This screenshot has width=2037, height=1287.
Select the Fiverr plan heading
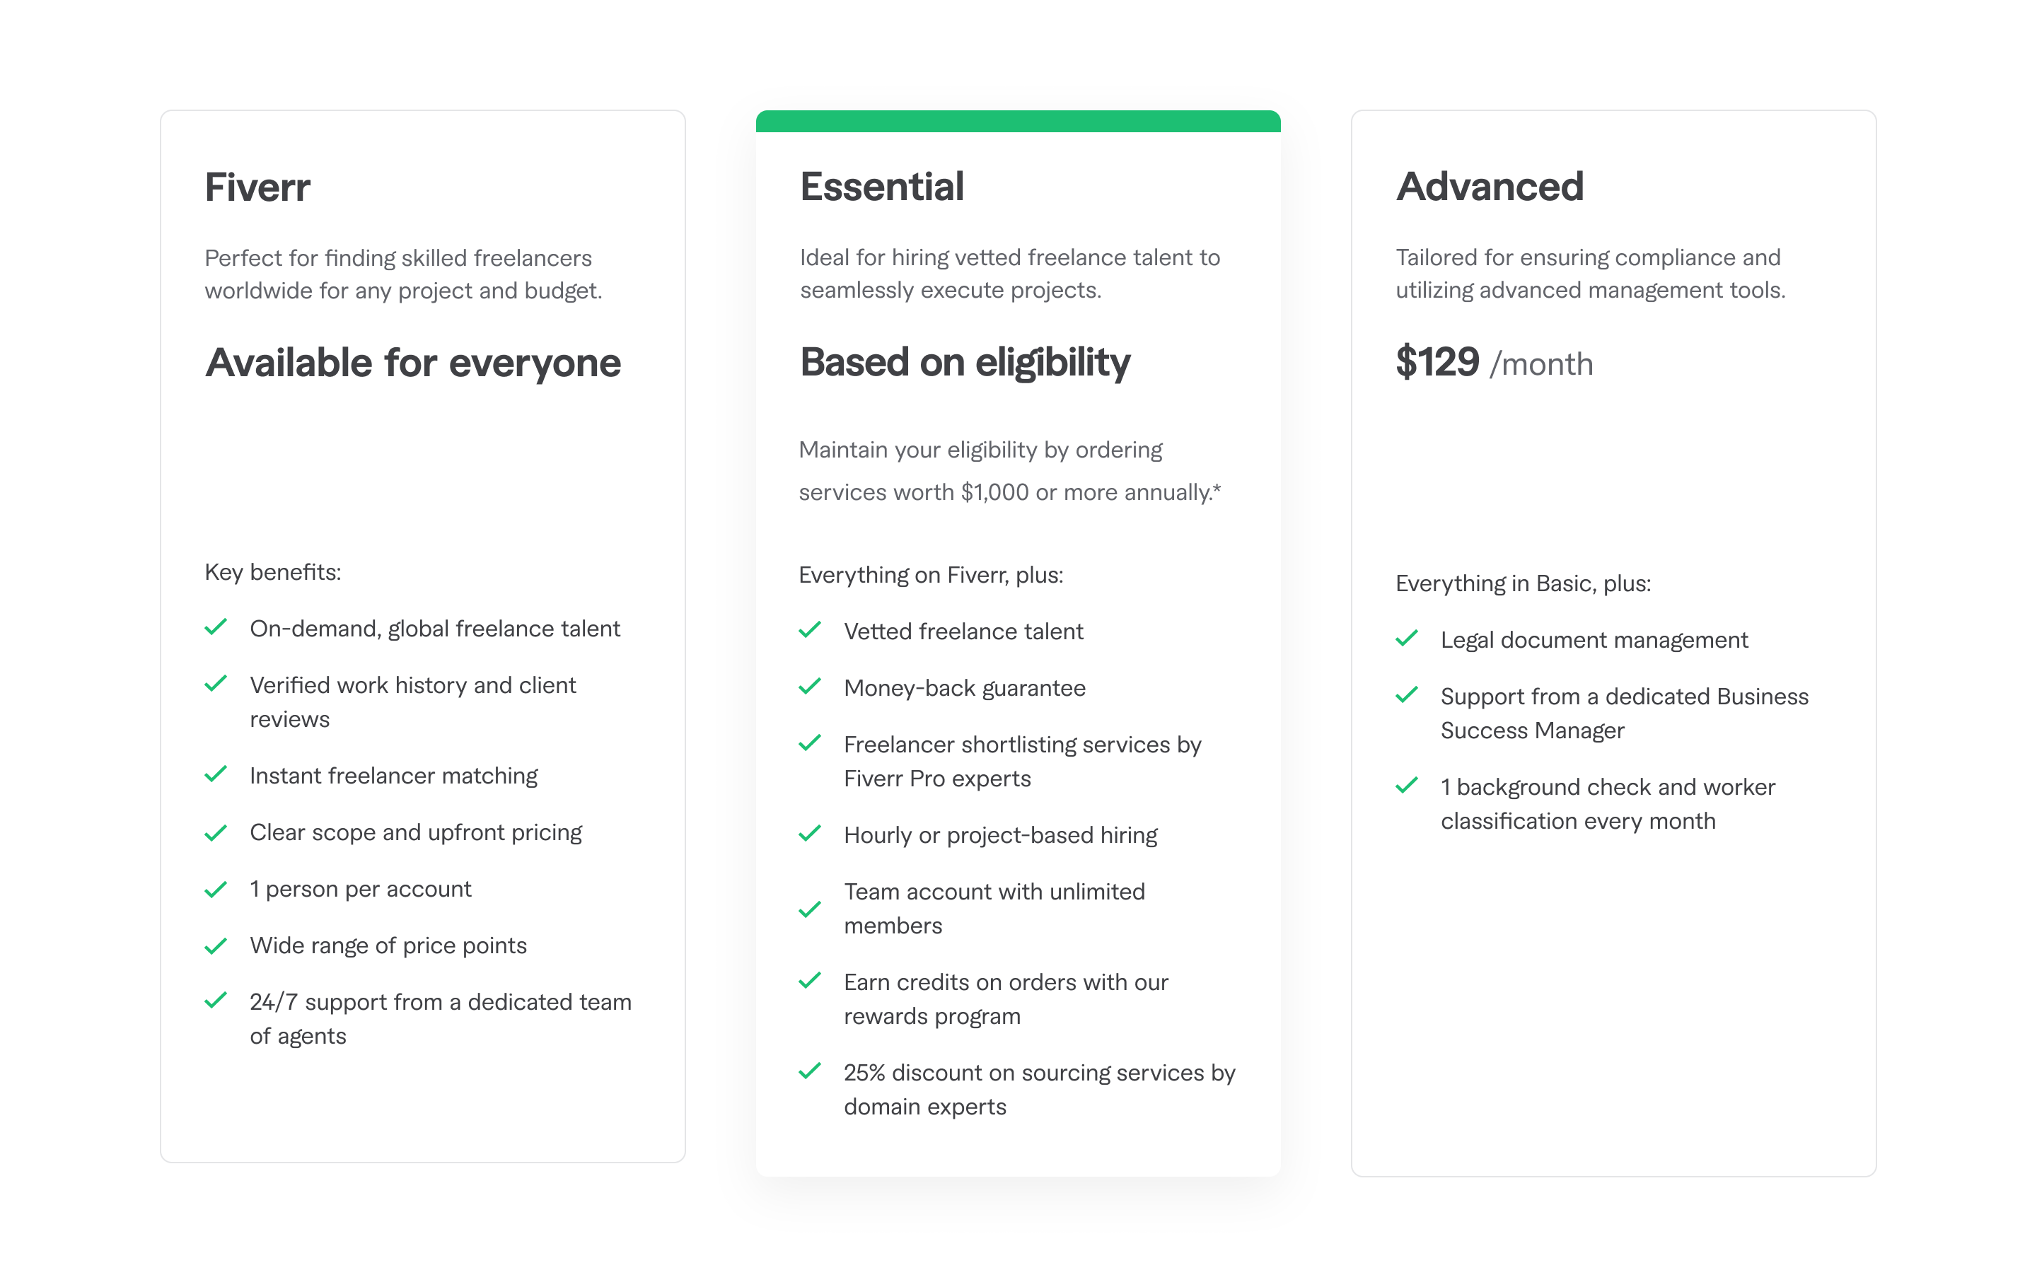pos(257,187)
